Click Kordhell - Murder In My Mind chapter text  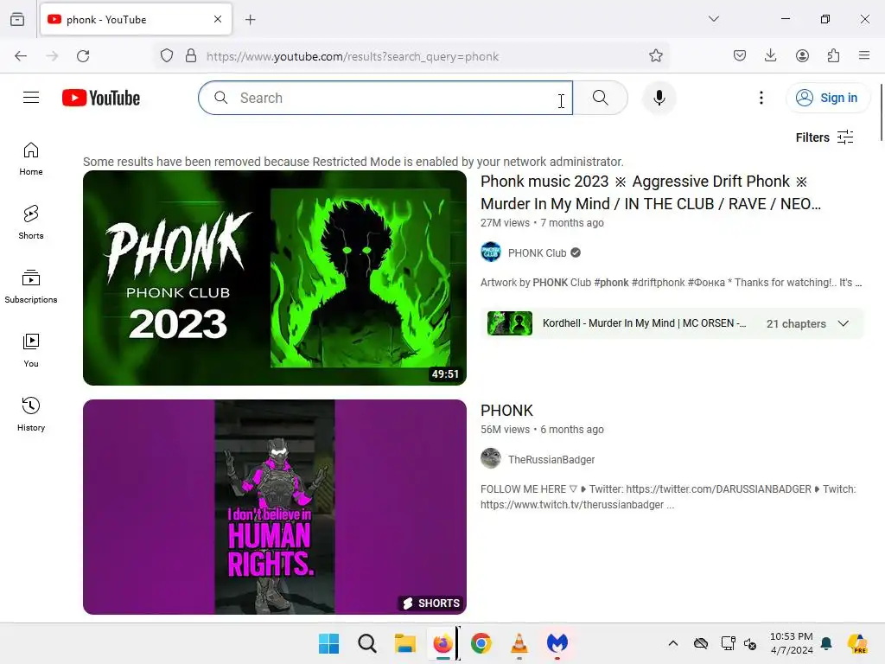(x=644, y=323)
